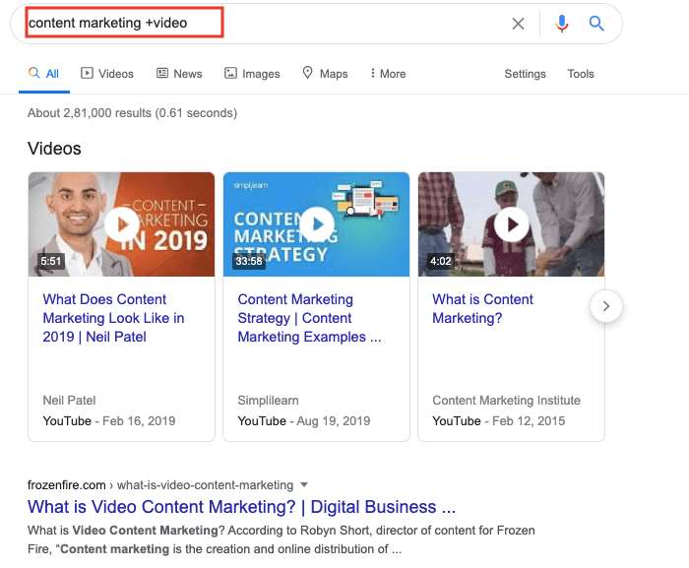Click the YouTube - Aug 19, 2019 source line
Screen dimensions: 689x568
(x=304, y=420)
